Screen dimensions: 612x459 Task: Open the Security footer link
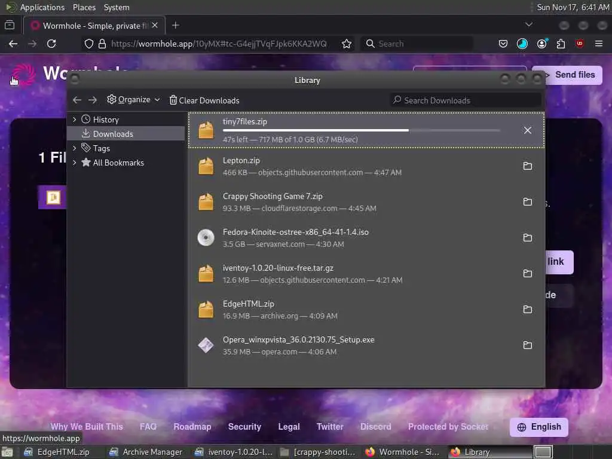tap(244, 427)
